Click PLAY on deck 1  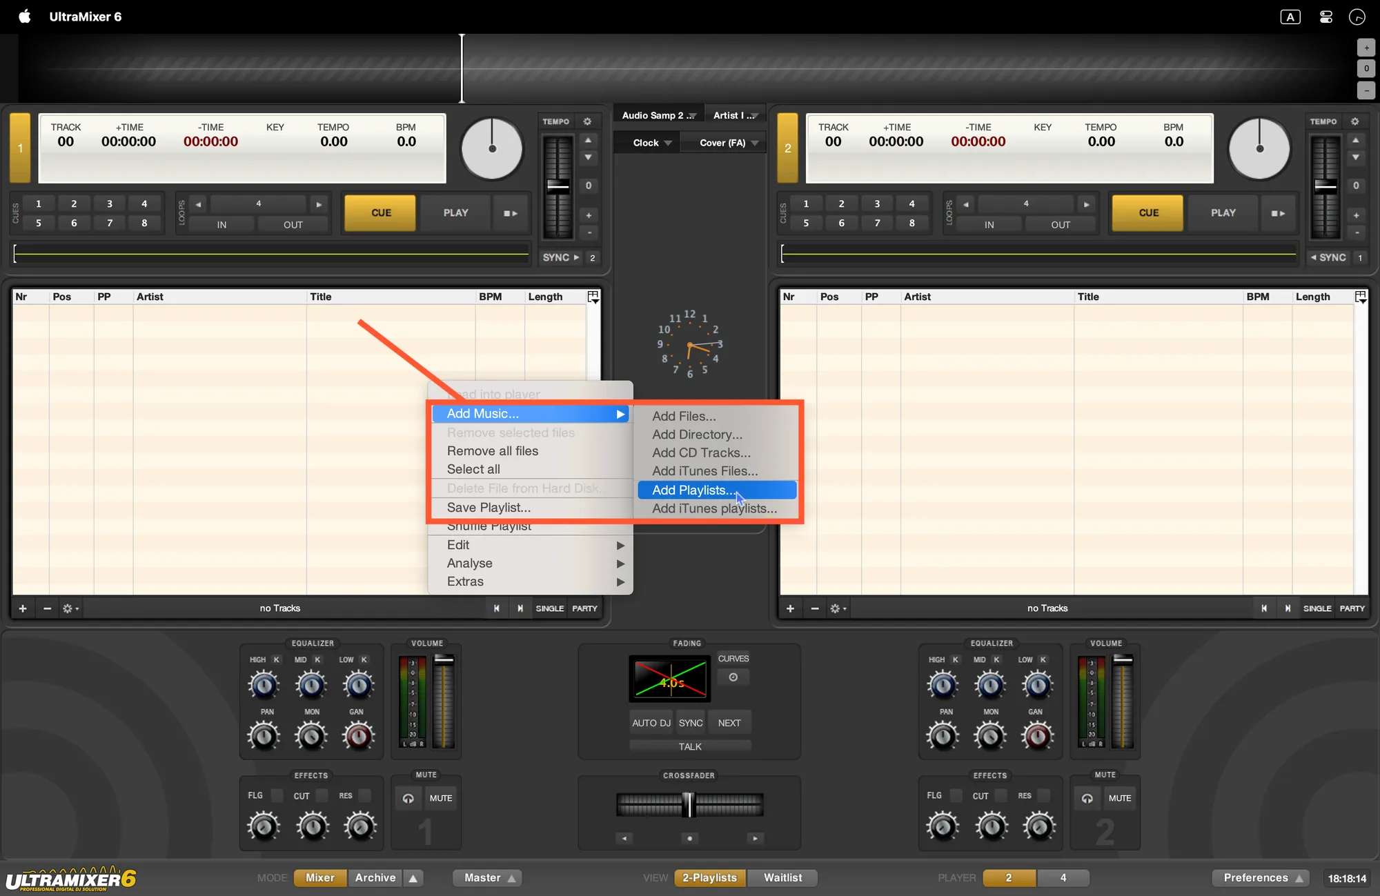pos(455,213)
